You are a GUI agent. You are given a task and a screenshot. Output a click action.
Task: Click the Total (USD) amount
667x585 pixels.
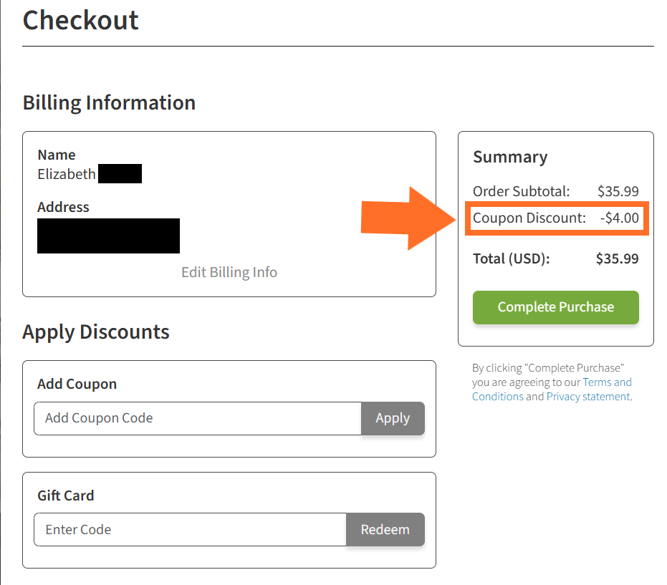click(x=617, y=258)
